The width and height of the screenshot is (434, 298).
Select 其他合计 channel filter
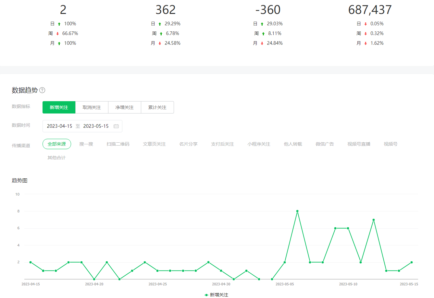[56, 158]
